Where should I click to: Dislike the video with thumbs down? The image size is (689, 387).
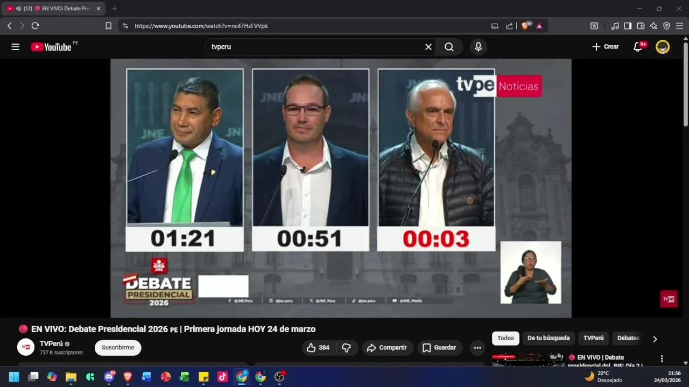[347, 348]
